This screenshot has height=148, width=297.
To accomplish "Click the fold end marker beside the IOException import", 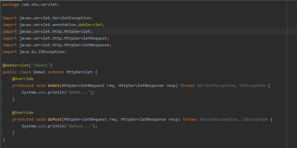I will click(1, 52).
